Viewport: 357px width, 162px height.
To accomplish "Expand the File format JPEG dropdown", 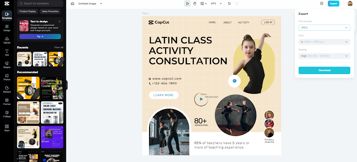I will point(324,28).
